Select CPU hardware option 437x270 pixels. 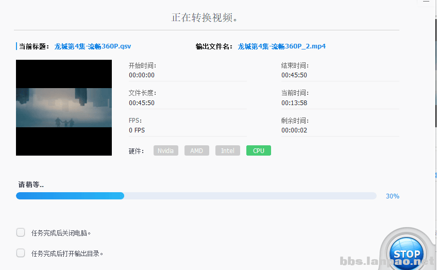tap(259, 150)
